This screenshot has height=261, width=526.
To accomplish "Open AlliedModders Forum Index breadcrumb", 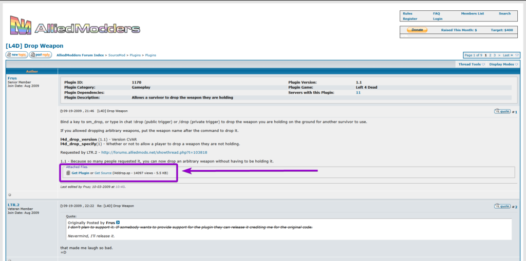I will [x=80, y=55].
